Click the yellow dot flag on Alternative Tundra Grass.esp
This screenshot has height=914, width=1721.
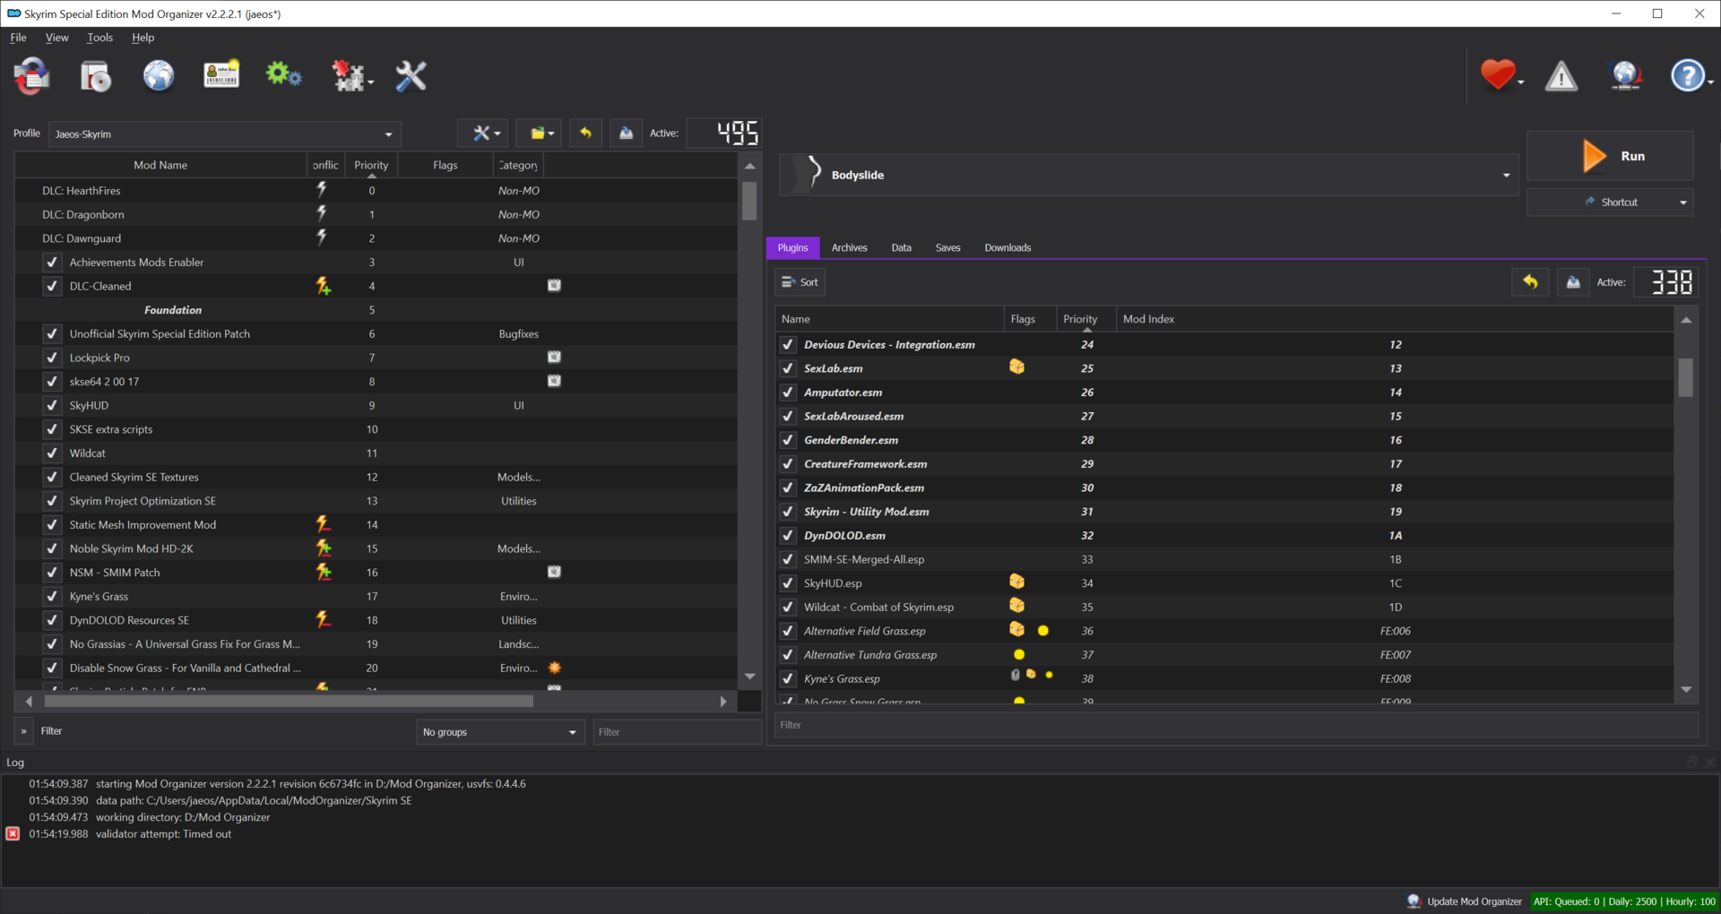tap(1019, 655)
